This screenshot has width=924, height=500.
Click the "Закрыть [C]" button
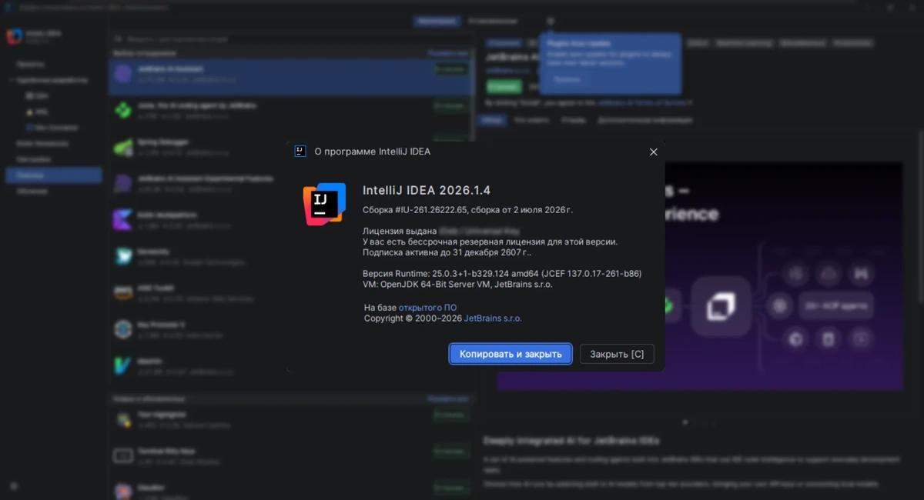pos(617,354)
